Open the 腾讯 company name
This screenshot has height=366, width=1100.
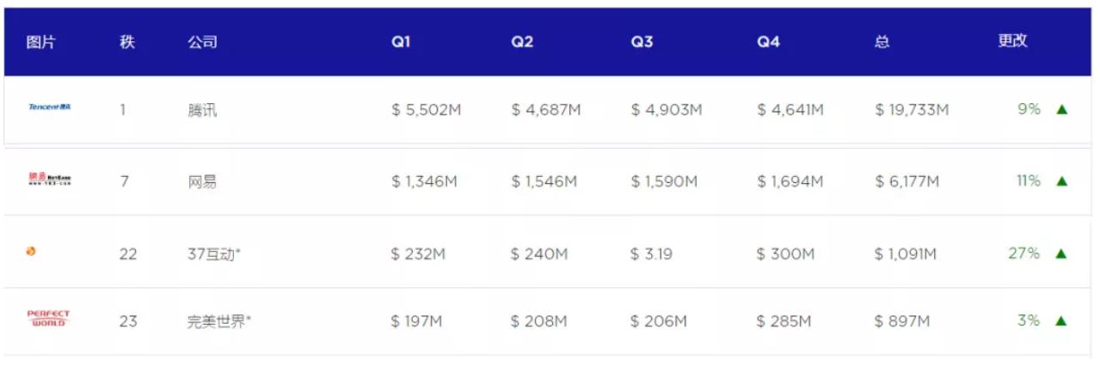click(202, 110)
